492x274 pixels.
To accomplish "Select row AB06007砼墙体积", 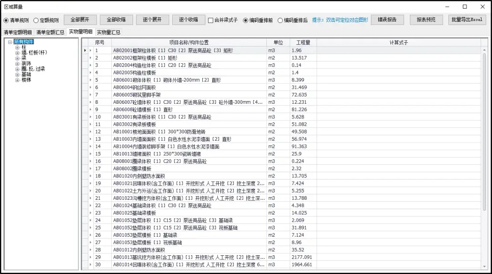I will [284, 102].
